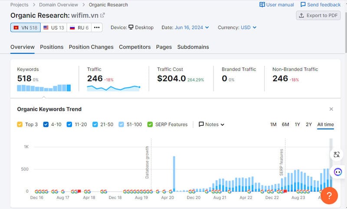Toggle the 4-10 positions checkbox

pyautogui.click(x=45, y=125)
